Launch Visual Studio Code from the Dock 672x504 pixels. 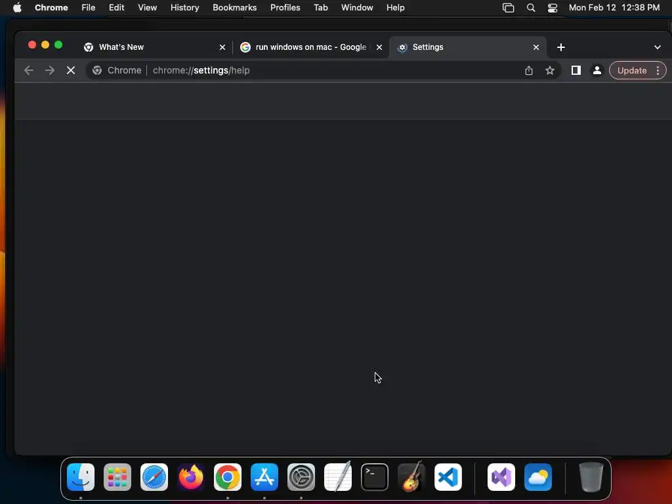(x=448, y=477)
